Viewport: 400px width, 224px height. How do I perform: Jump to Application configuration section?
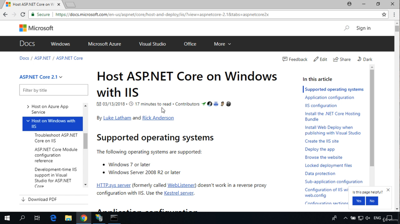click(x=329, y=97)
